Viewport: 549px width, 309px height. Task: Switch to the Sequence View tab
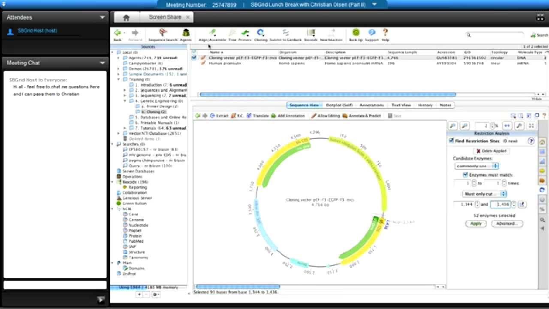tap(304, 105)
